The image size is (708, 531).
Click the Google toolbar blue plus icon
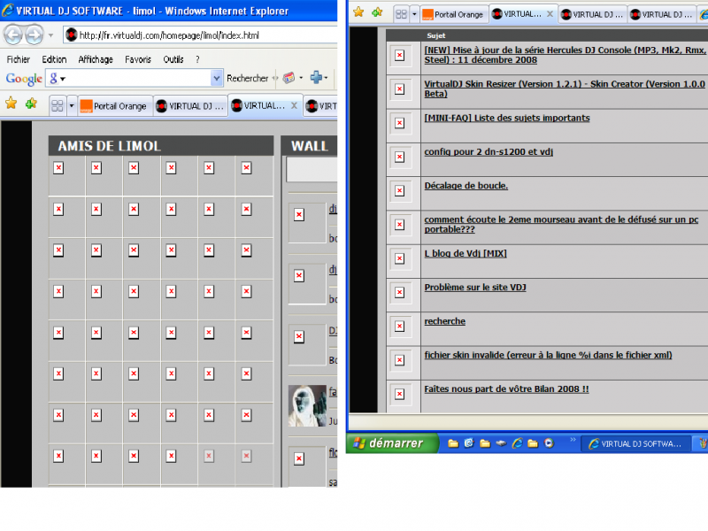[x=316, y=78]
